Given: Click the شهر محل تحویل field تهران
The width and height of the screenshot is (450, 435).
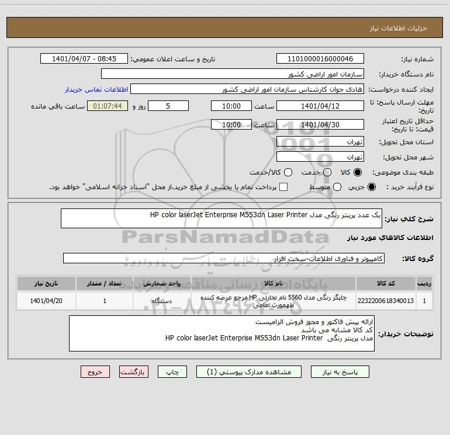Looking at the screenshot, I should (320, 156).
